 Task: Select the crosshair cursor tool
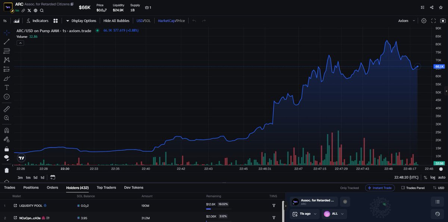(7, 33)
